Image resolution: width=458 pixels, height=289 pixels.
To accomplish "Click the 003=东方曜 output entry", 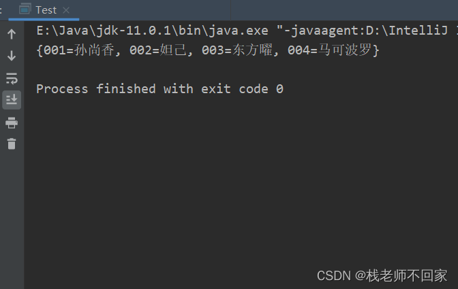I will 237,50.
